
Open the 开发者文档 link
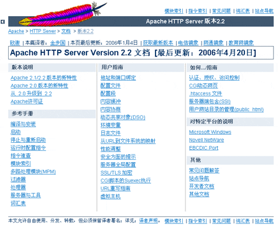tap(202, 186)
